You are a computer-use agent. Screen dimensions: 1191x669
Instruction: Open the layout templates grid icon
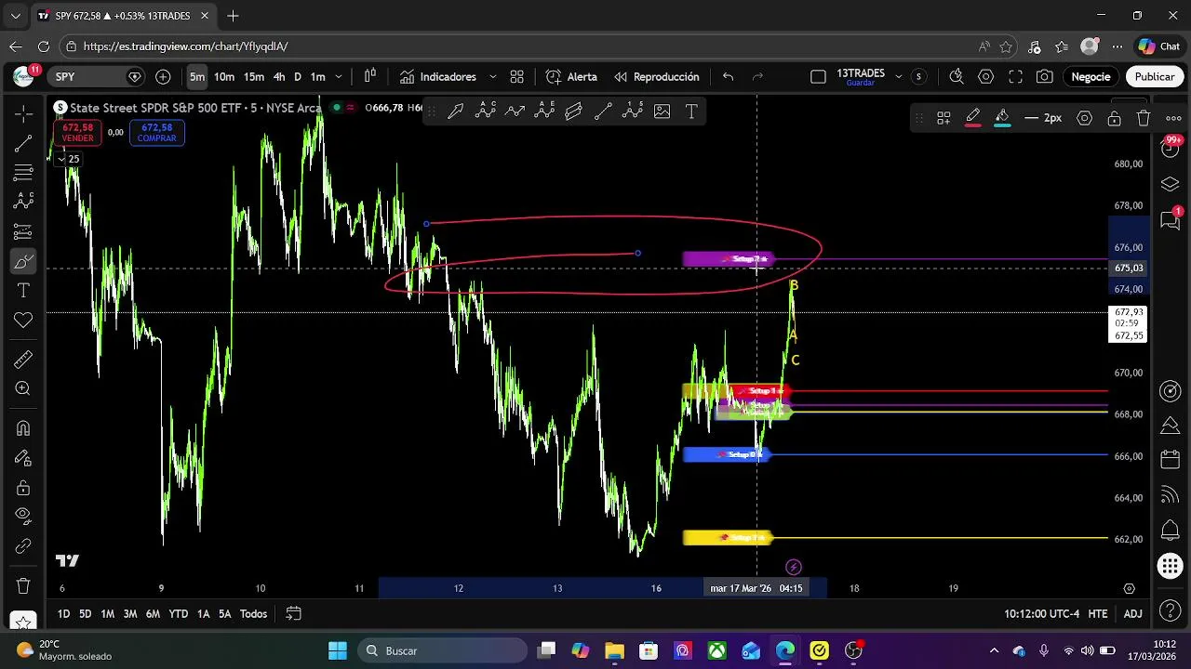click(x=516, y=76)
